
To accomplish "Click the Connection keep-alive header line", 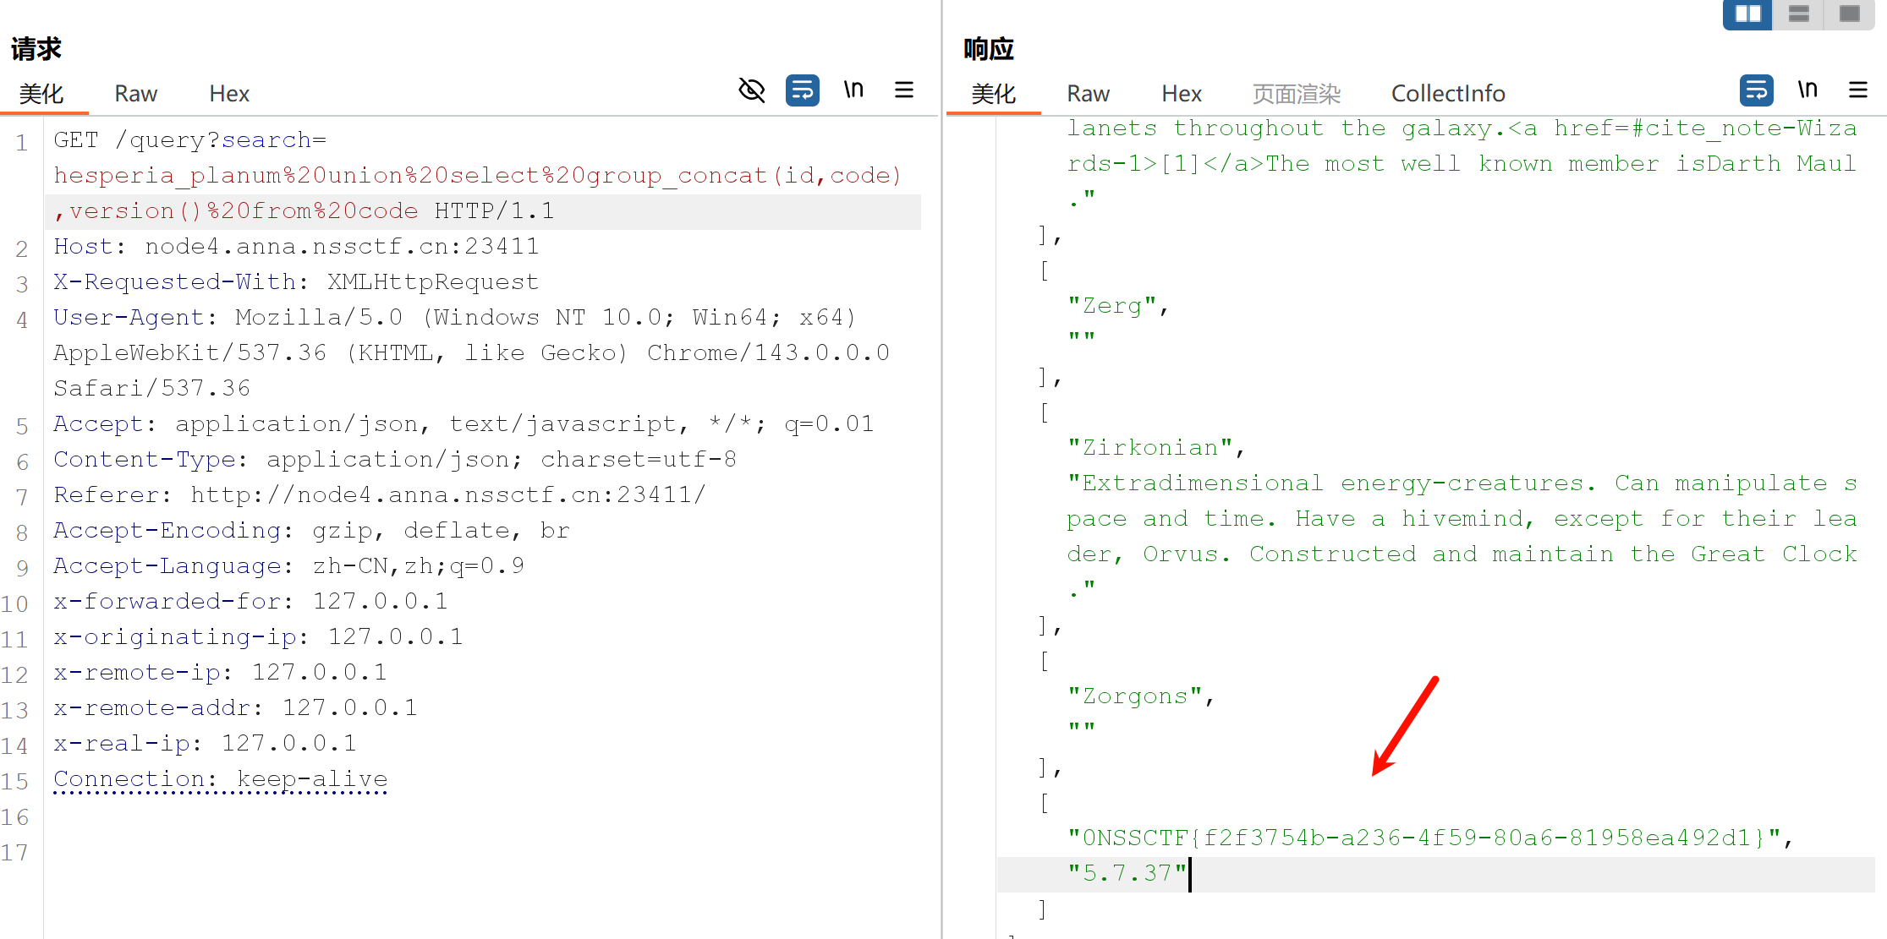I will click(220, 778).
